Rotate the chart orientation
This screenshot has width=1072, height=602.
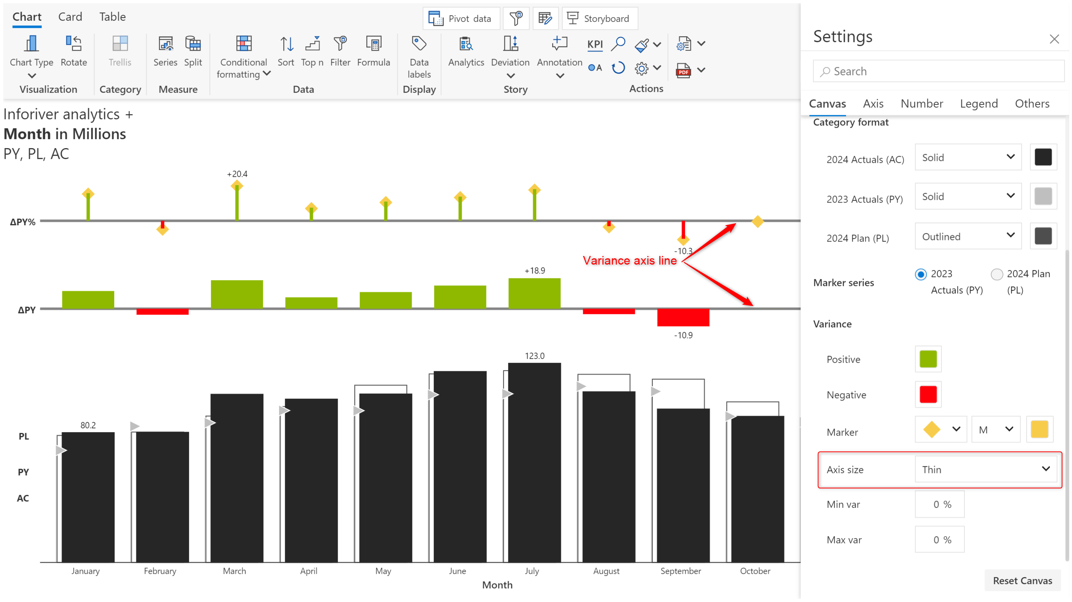pyautogui.click(x=74, y=51)
